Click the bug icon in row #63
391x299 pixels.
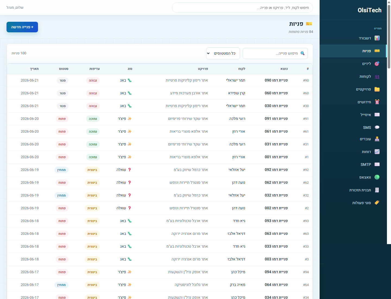(130, 233)
